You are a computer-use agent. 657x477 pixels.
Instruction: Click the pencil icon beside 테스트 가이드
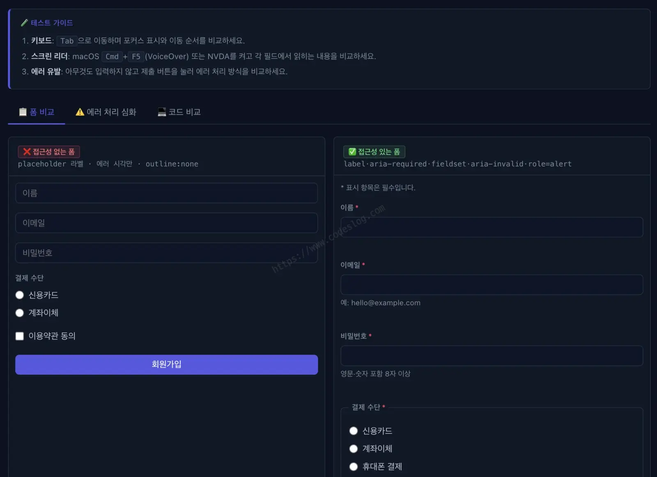pos(25,23)
